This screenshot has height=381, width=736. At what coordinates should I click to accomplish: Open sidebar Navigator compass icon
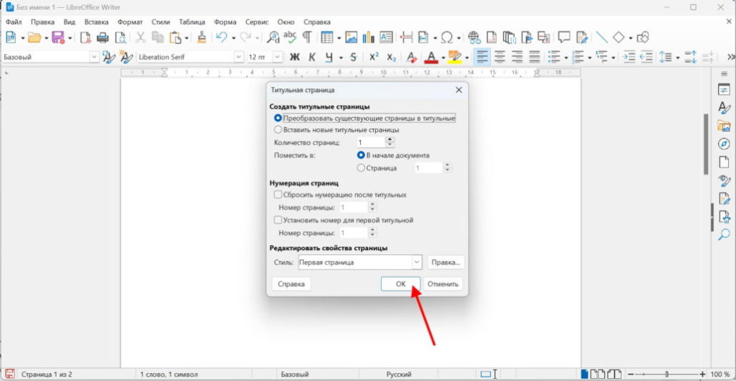coord(724,144)
